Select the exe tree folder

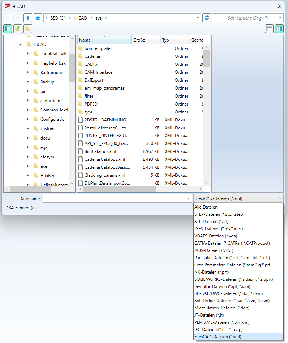[43, 166]
